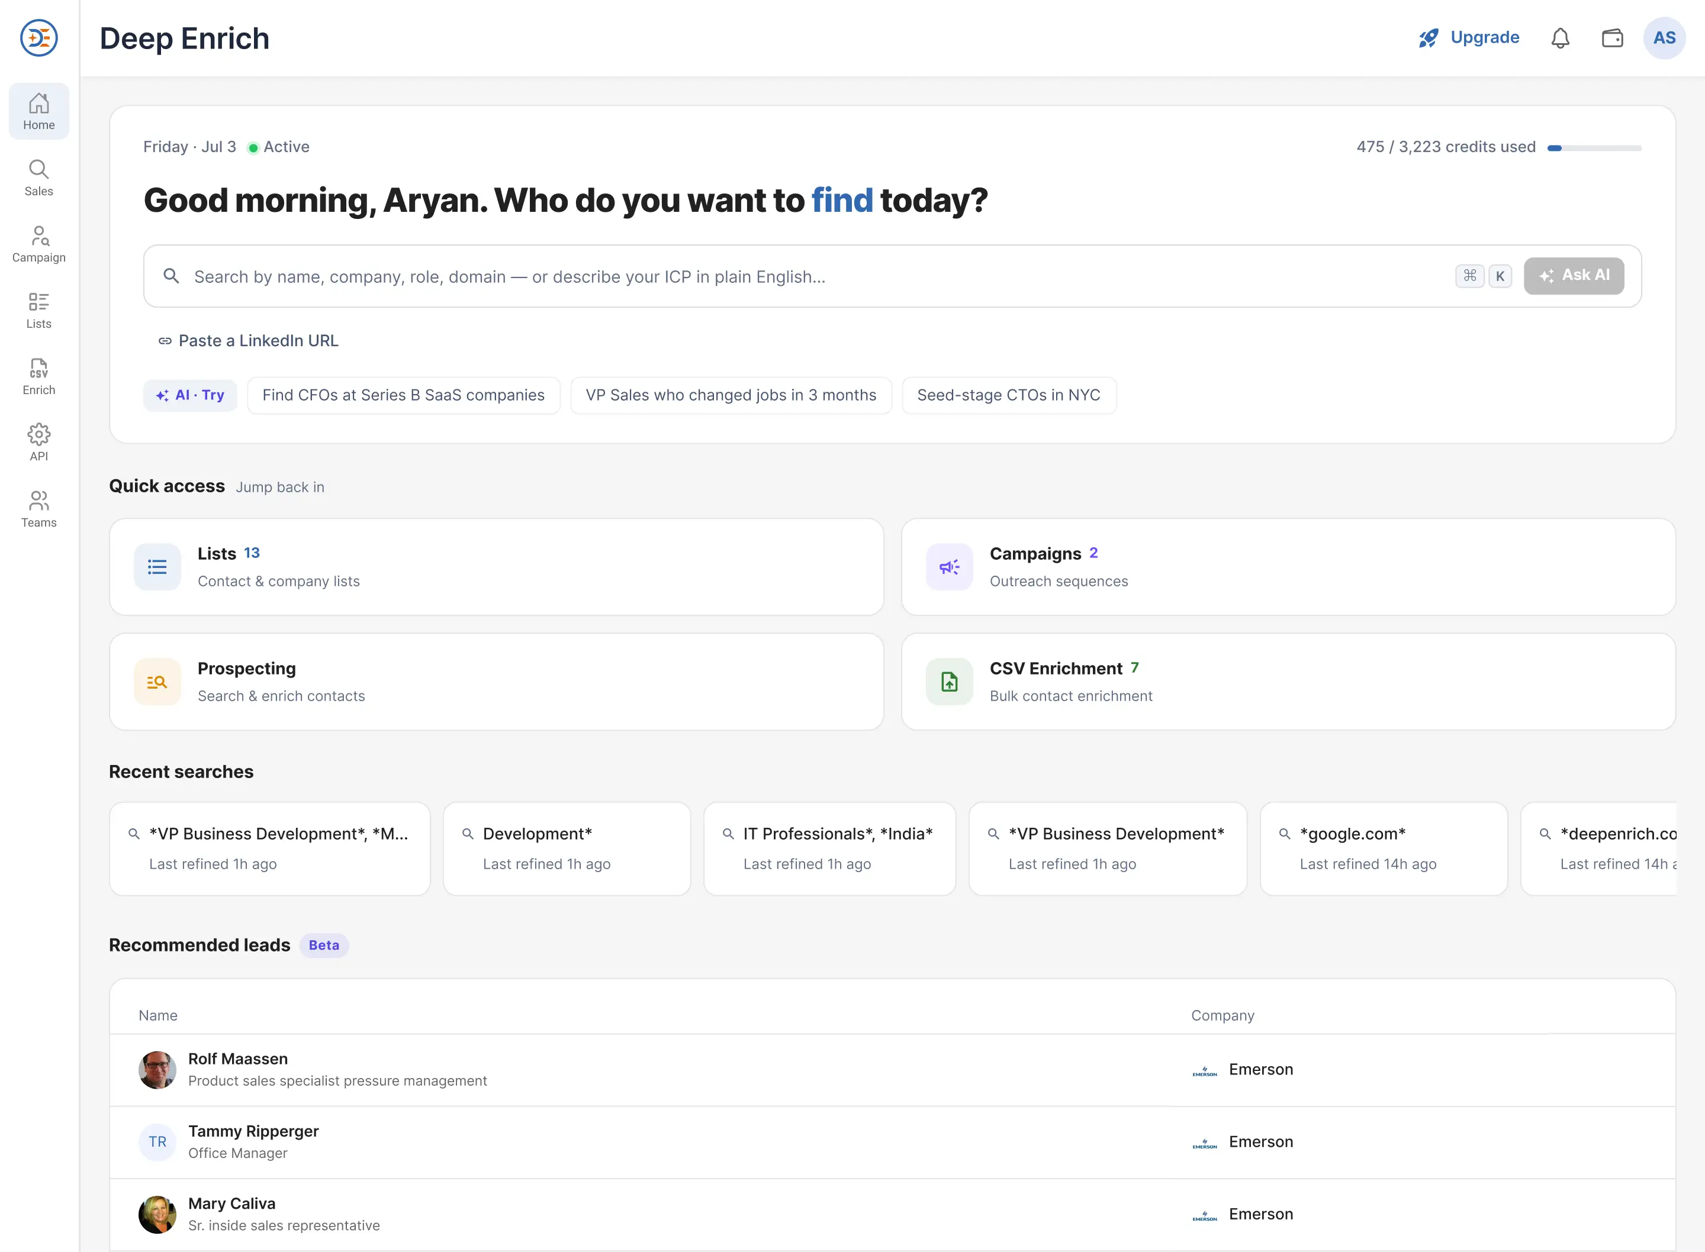
Task: Open the AS profile avatar
Action: (1664, 38)
